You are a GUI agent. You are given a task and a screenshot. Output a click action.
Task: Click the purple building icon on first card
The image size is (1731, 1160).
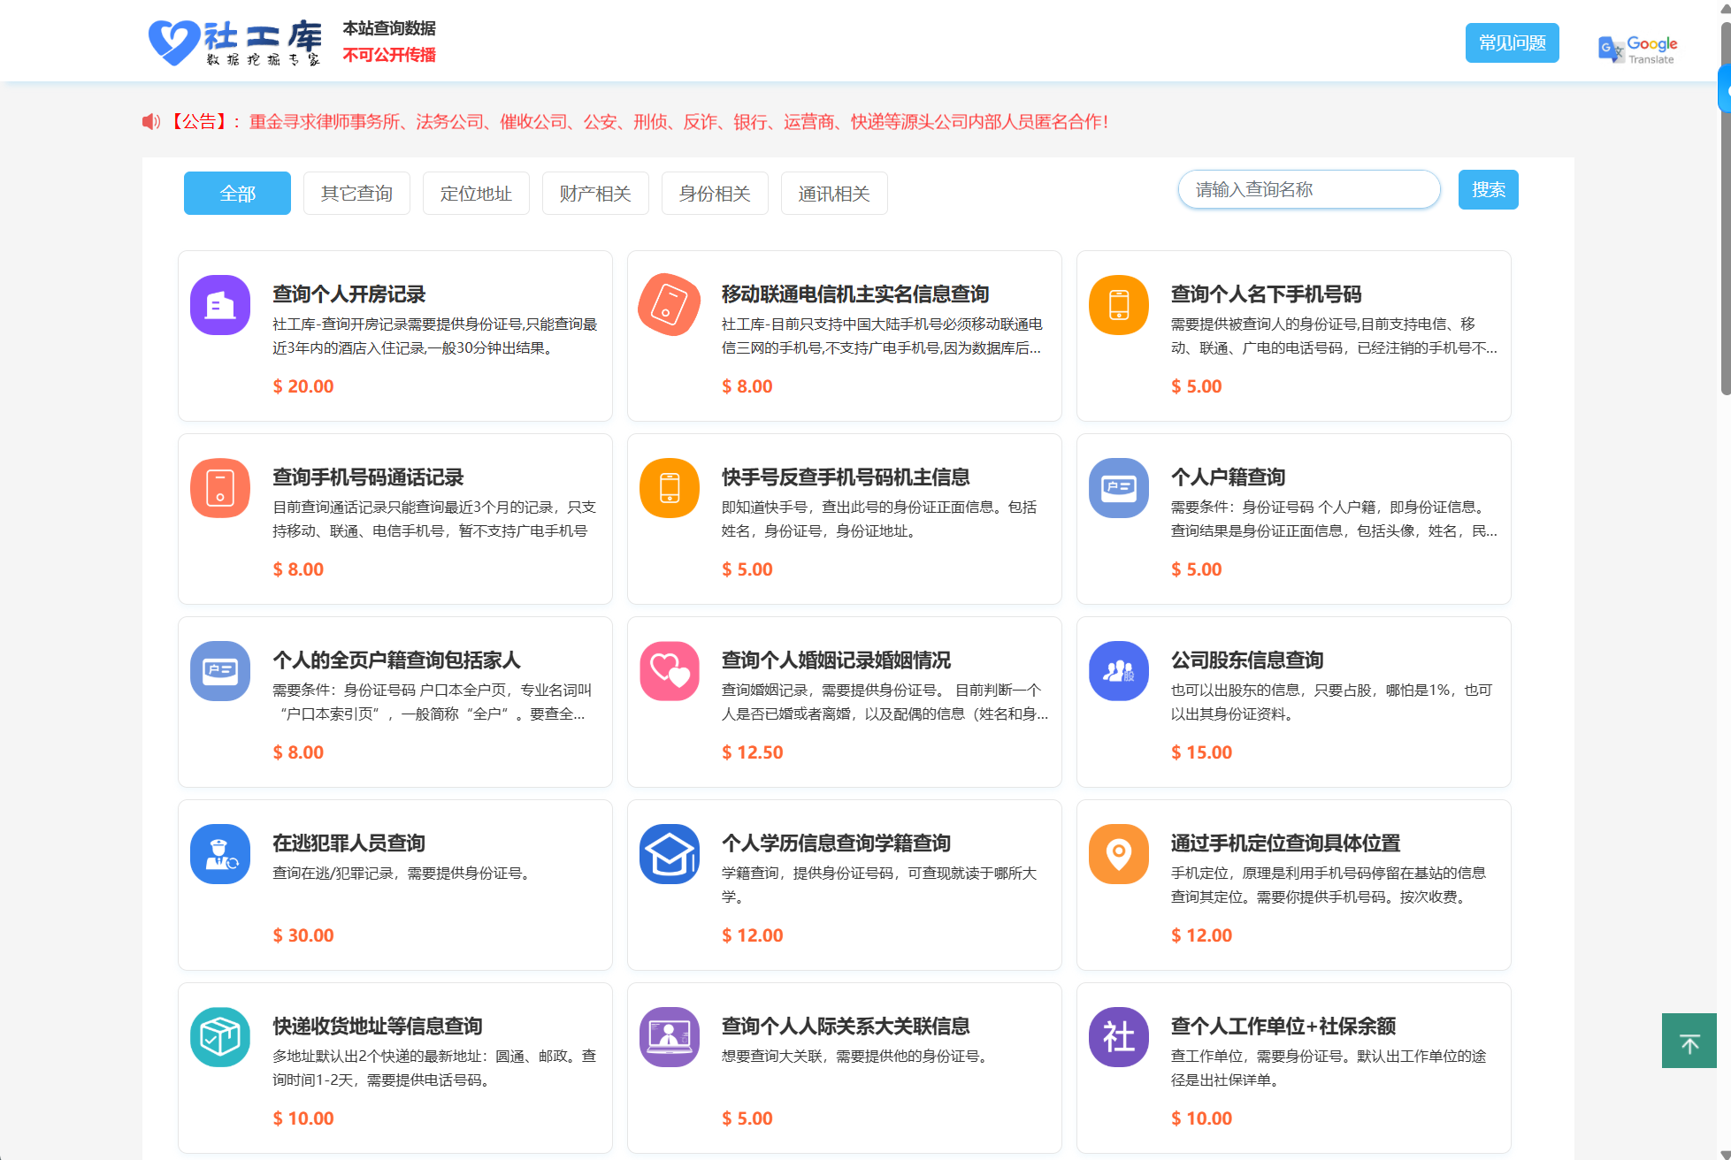(x=220, y=305)
